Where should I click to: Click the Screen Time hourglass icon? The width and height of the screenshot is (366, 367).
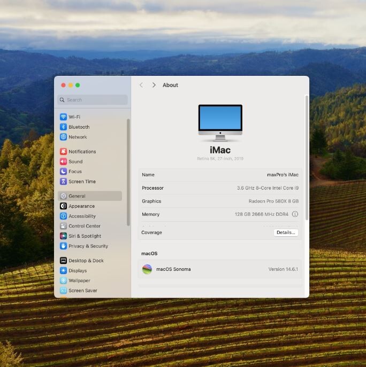63,182
